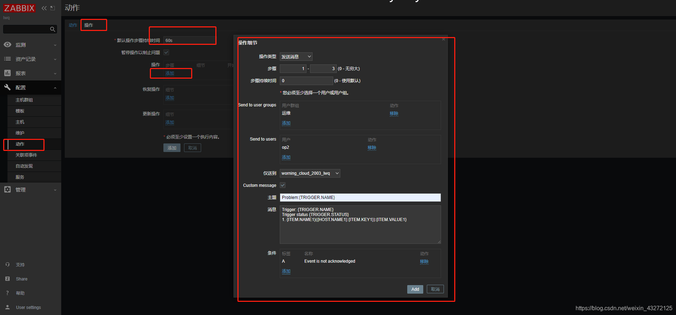Add a condition via 添加 link

pos(286,271)
